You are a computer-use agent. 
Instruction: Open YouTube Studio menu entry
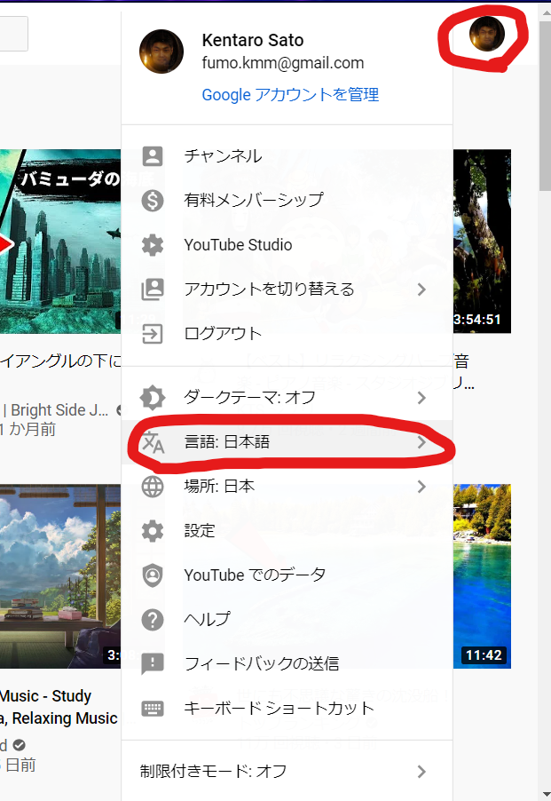coord(287,245)
